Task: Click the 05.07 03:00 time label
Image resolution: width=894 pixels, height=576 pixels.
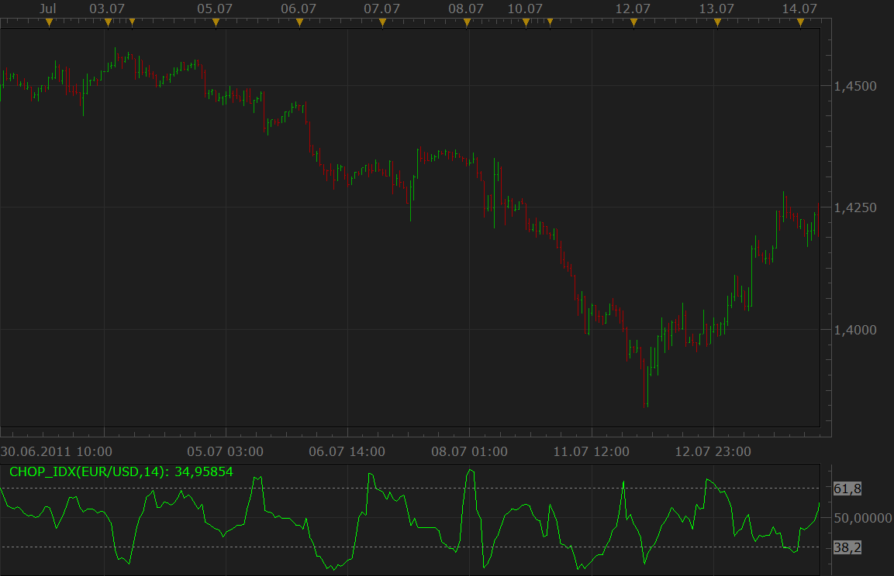Action: 225,451
